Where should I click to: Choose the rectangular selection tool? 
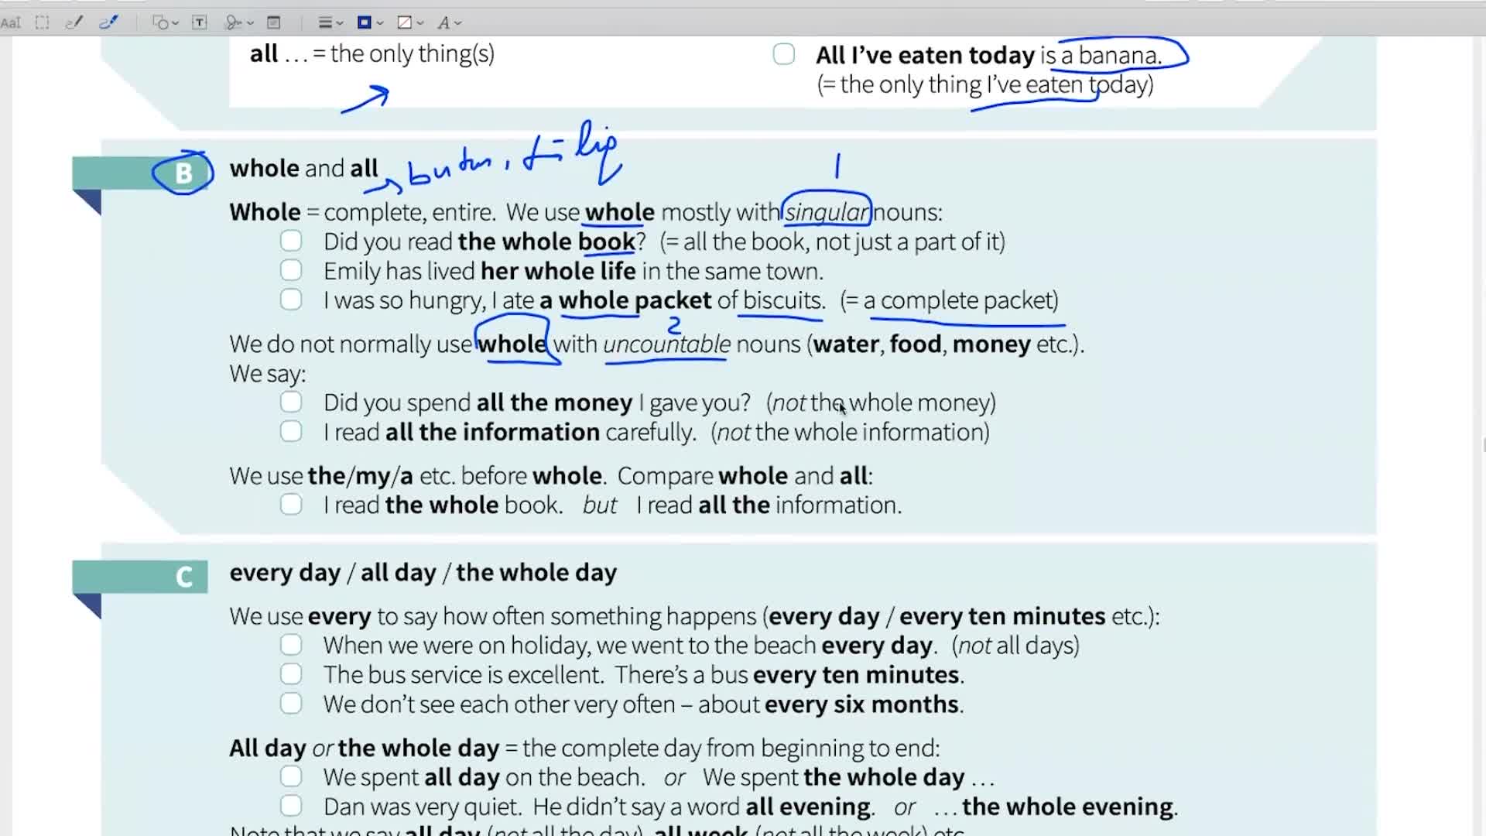coord(43,22)
